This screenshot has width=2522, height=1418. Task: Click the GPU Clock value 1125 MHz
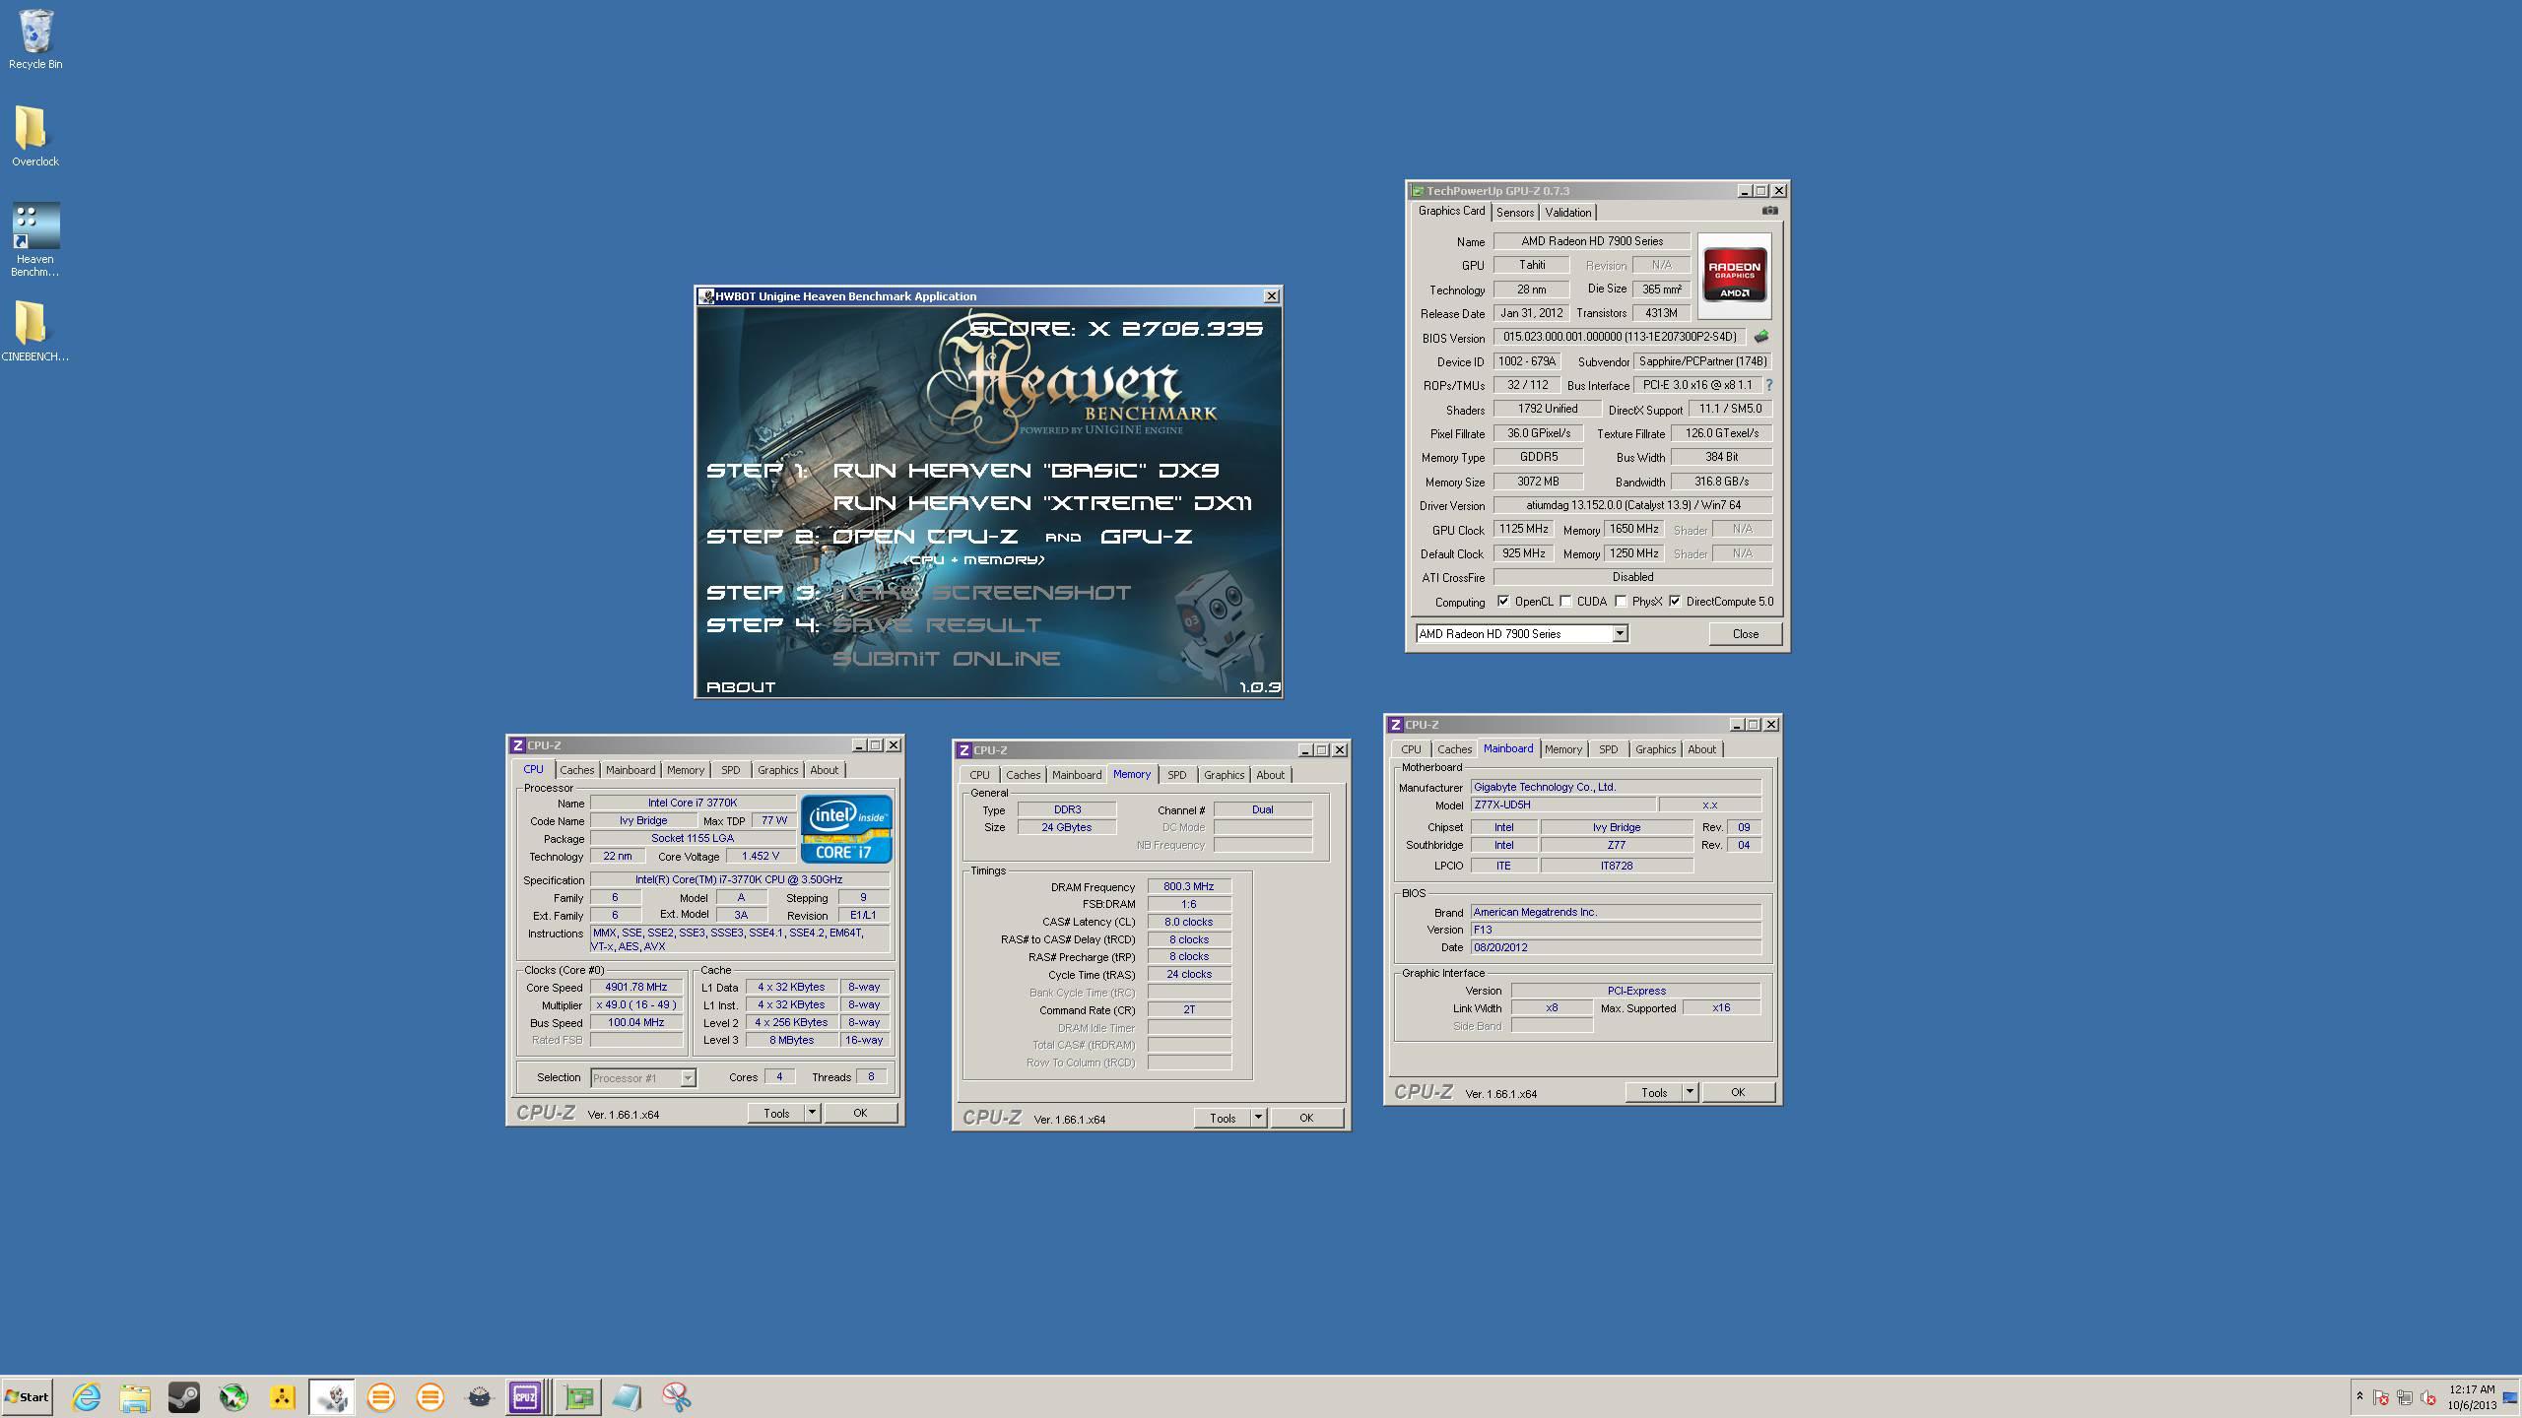1523,529
